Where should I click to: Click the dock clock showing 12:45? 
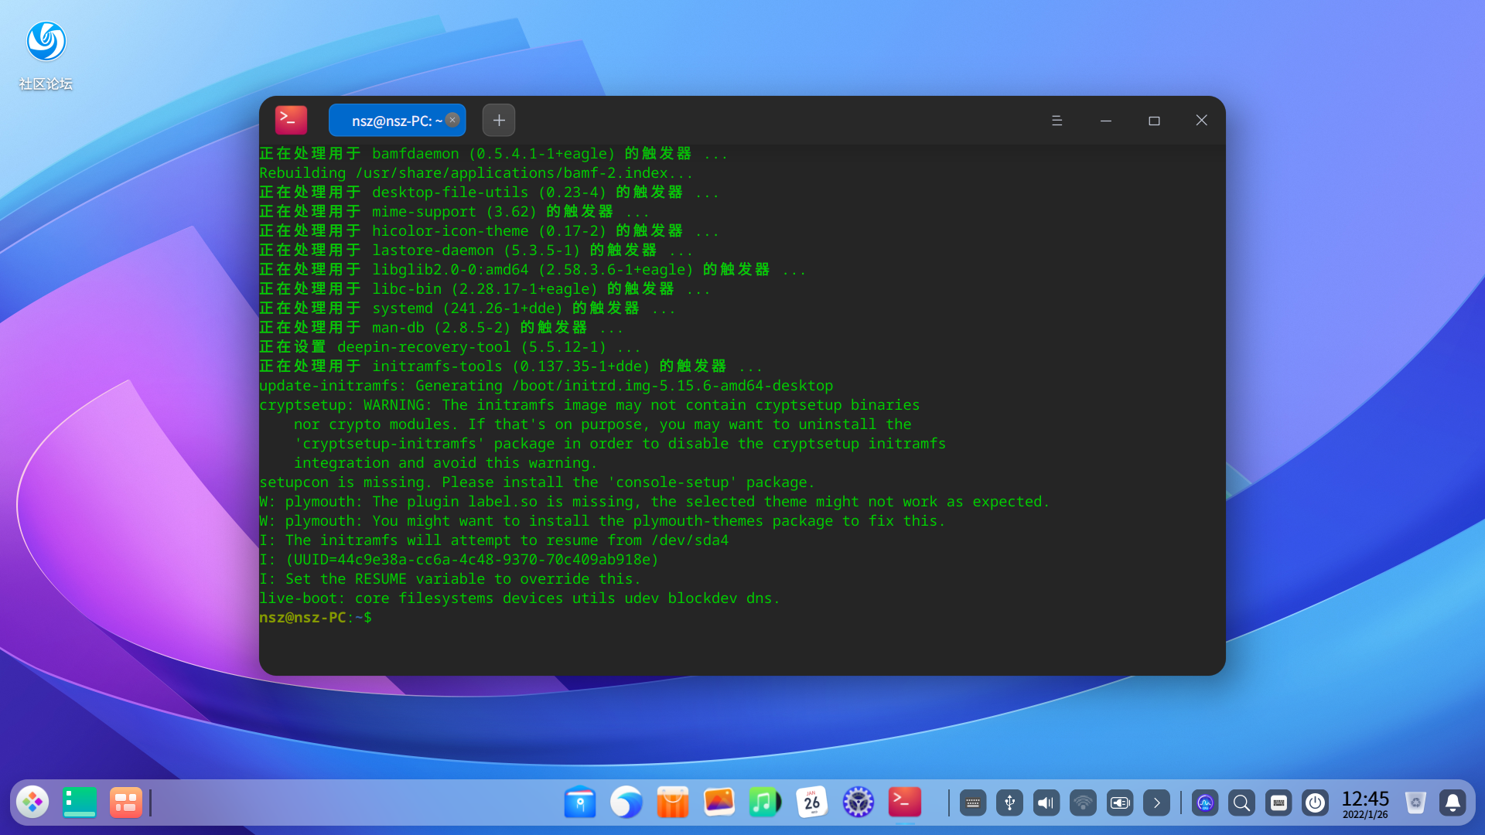point(1365,803)
